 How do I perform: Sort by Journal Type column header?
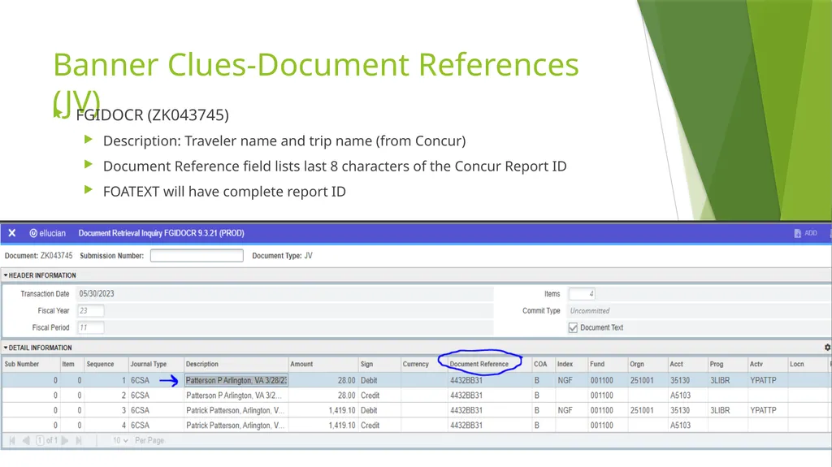149,364
